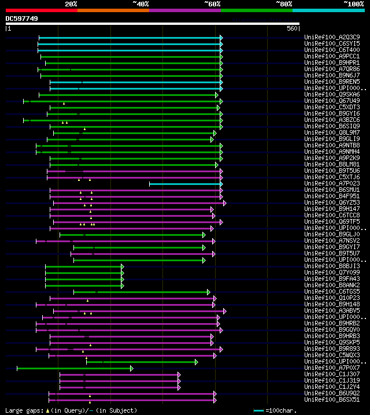Pick the UniRef100_B9HRB2 row label
Image resolution: width=370 pixels, height=415 pixels.
(x=332, y=323)
